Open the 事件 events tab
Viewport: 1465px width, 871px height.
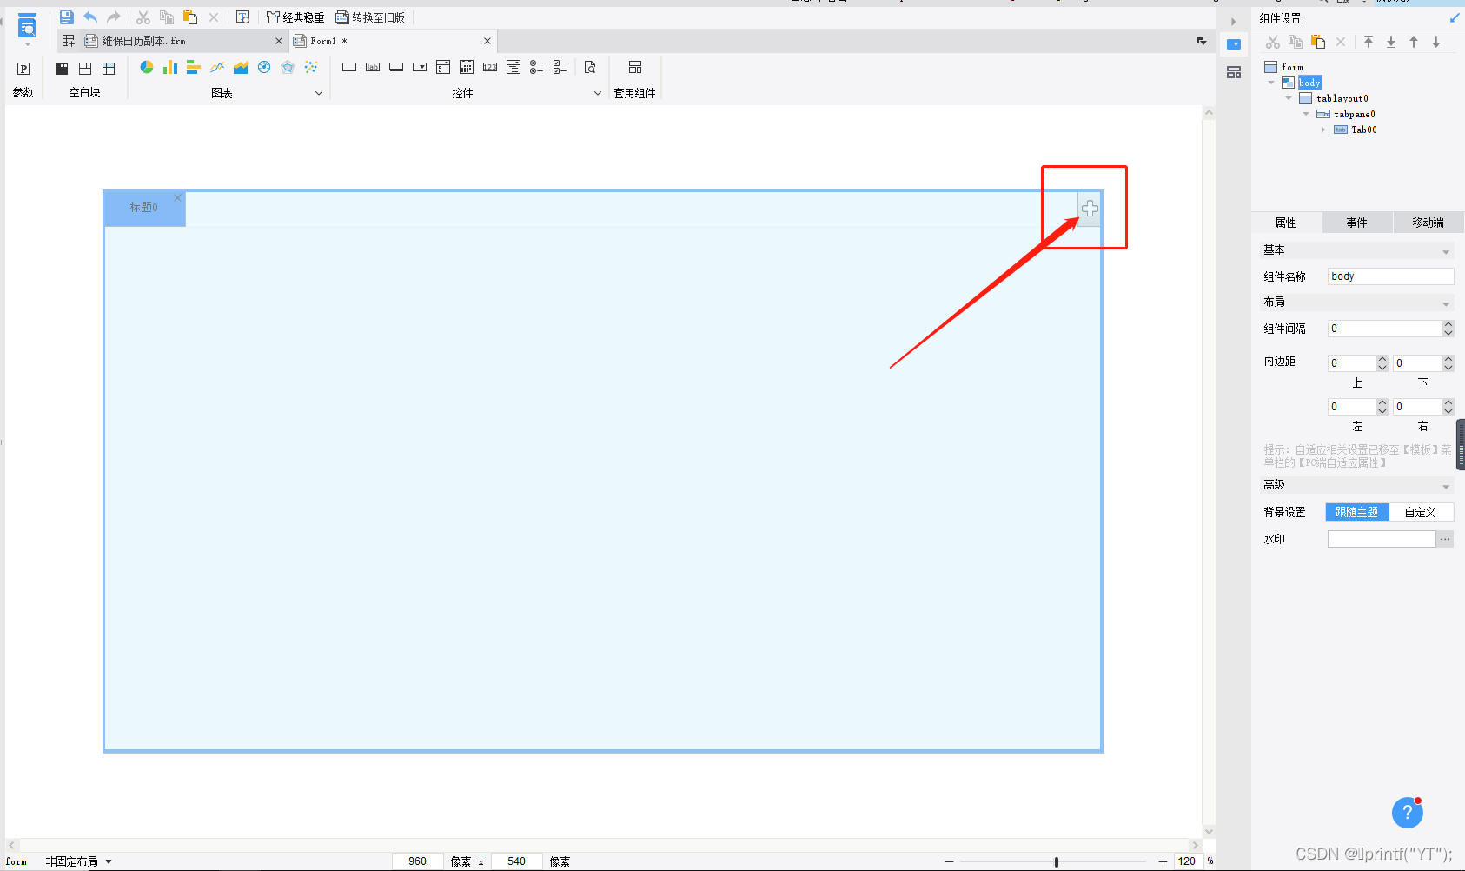tap(1357, 223)
